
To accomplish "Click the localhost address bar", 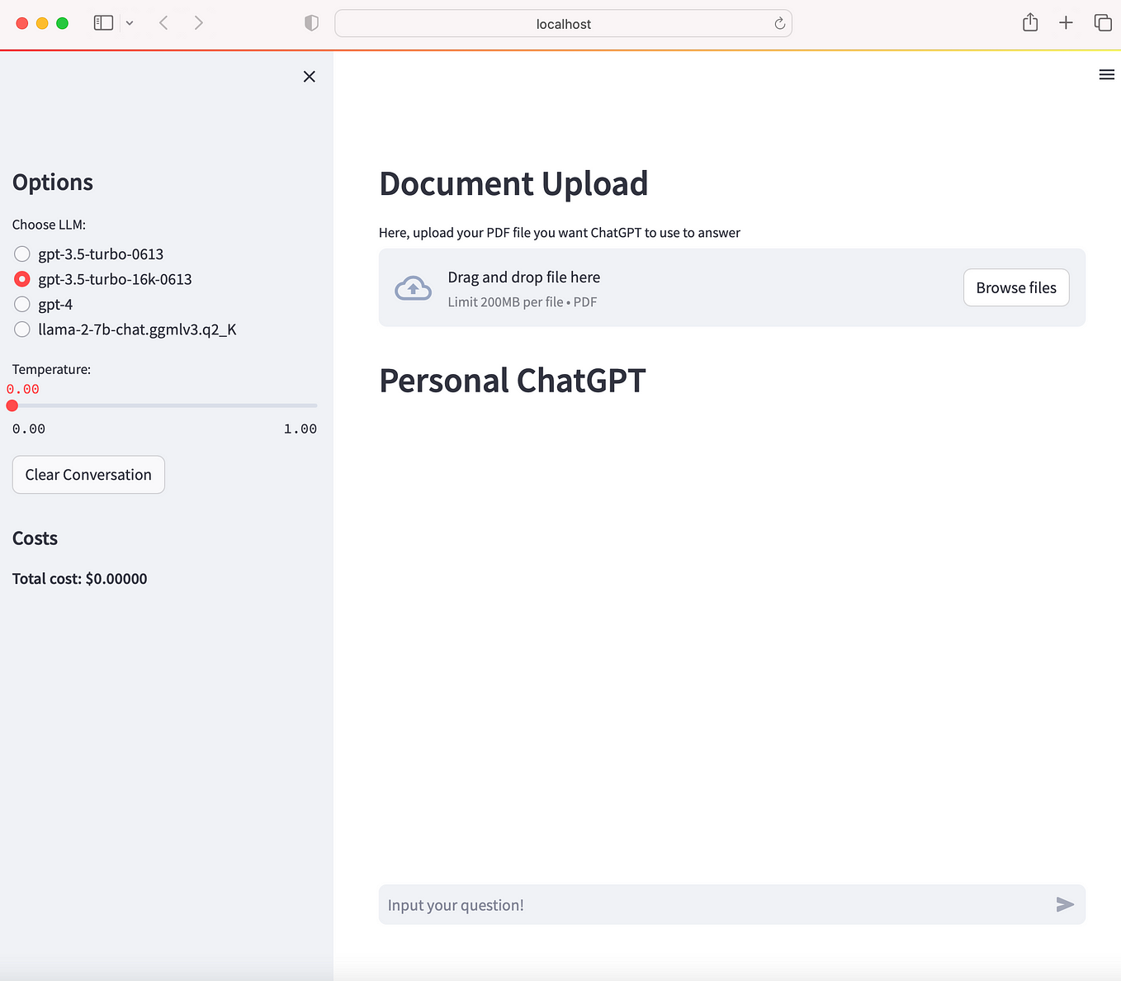I will pyautogui.click(x=564, y=24).
